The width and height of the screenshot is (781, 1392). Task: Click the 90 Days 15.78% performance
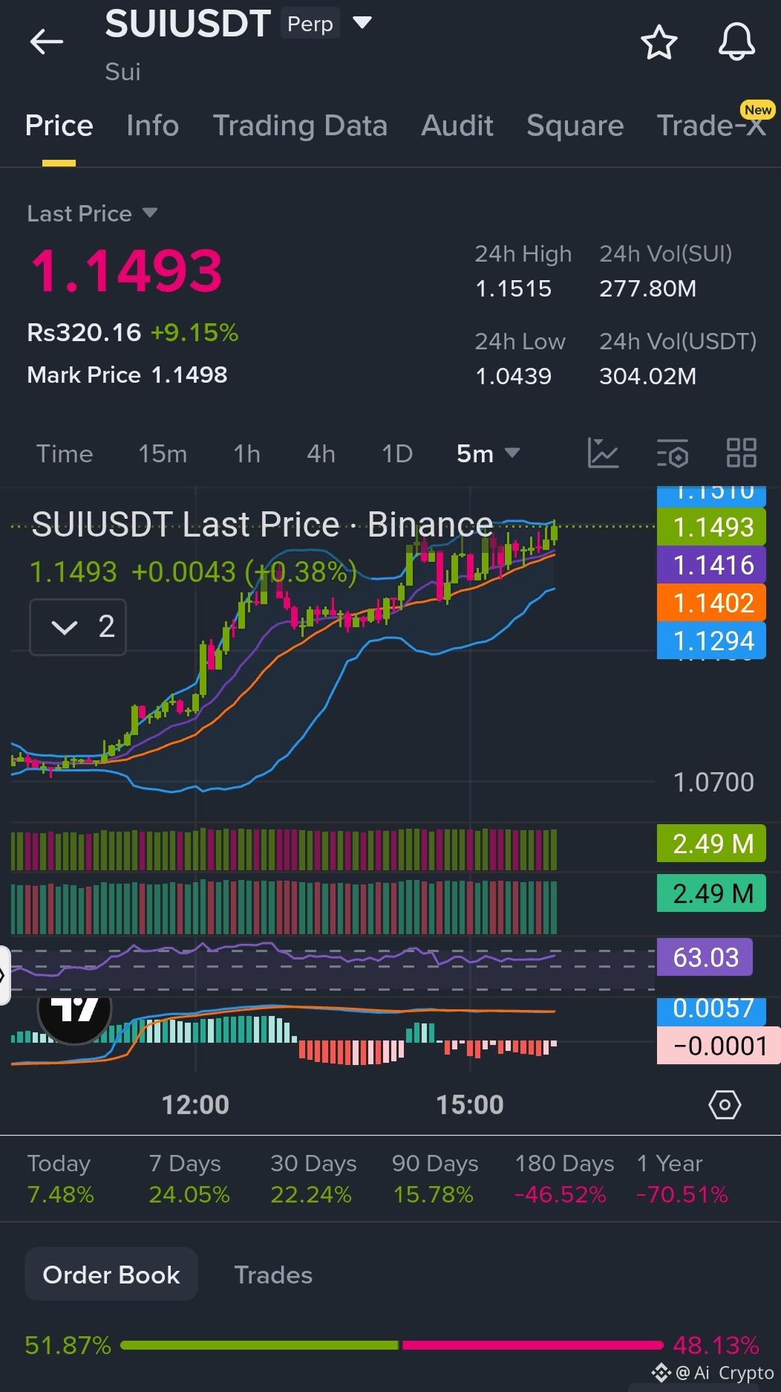click(435, 1179)
